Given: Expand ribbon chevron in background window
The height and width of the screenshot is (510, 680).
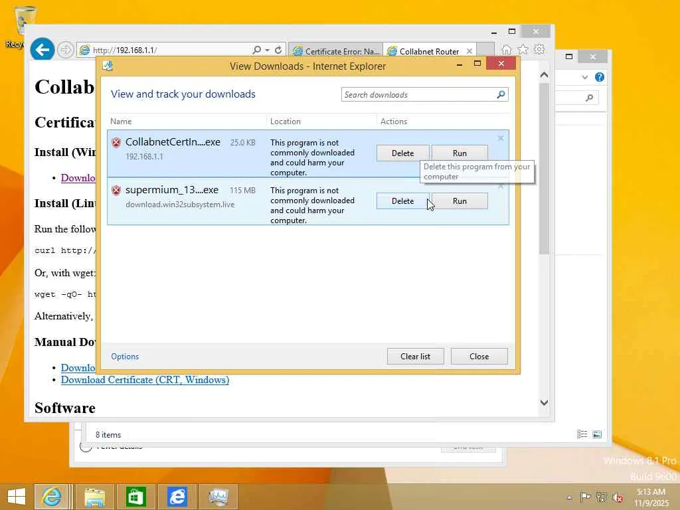Looking at the screenshot, I should point(585,77).
